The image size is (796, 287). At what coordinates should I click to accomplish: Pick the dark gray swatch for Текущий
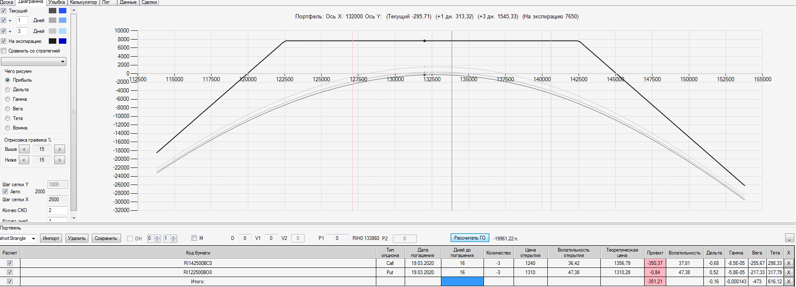53,11
